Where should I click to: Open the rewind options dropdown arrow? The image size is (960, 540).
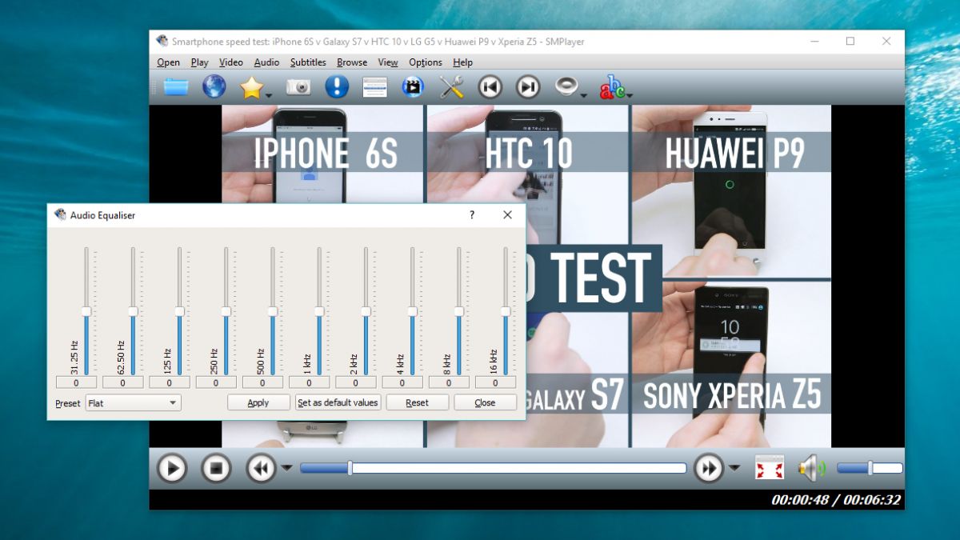click(x=286, y=468)
